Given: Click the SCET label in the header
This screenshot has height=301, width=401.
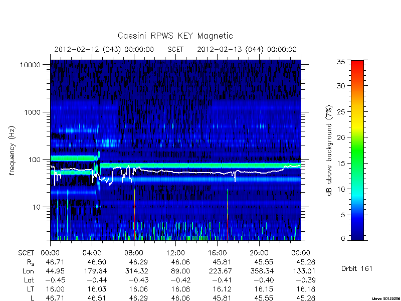Looking at the screenshot, I should point(175,49).
